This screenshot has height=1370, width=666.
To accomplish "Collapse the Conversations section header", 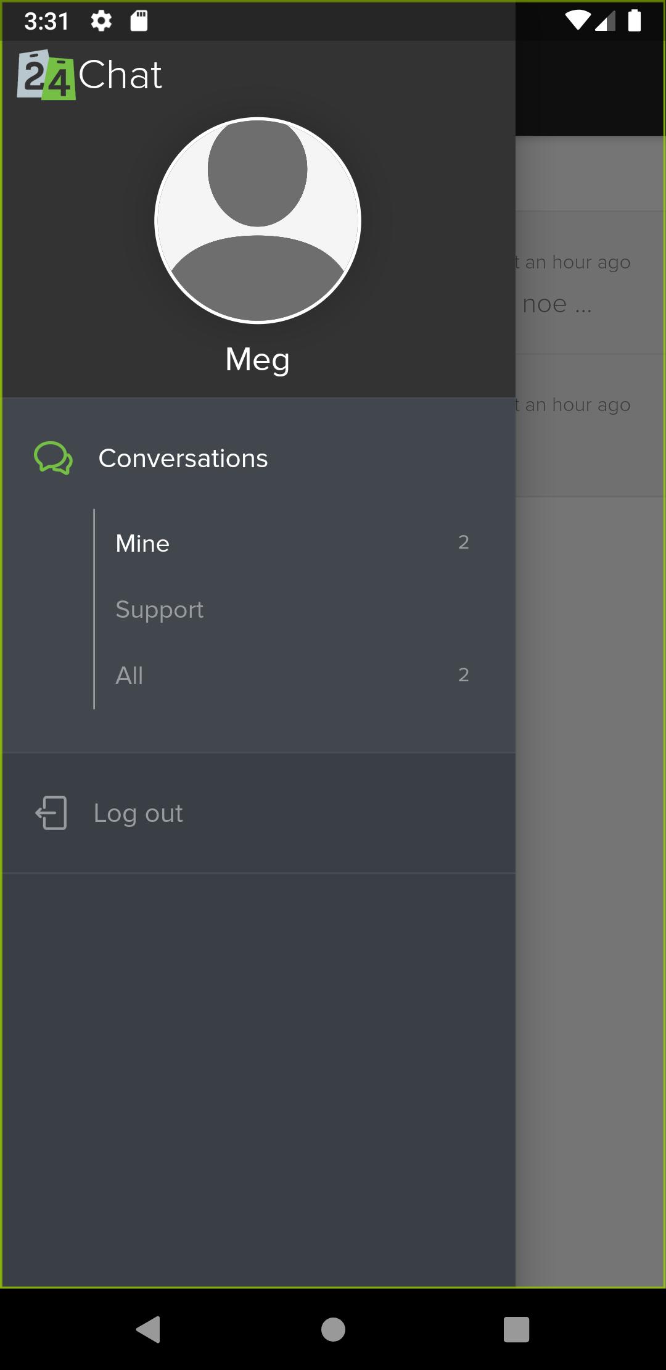I will [258, 458].
